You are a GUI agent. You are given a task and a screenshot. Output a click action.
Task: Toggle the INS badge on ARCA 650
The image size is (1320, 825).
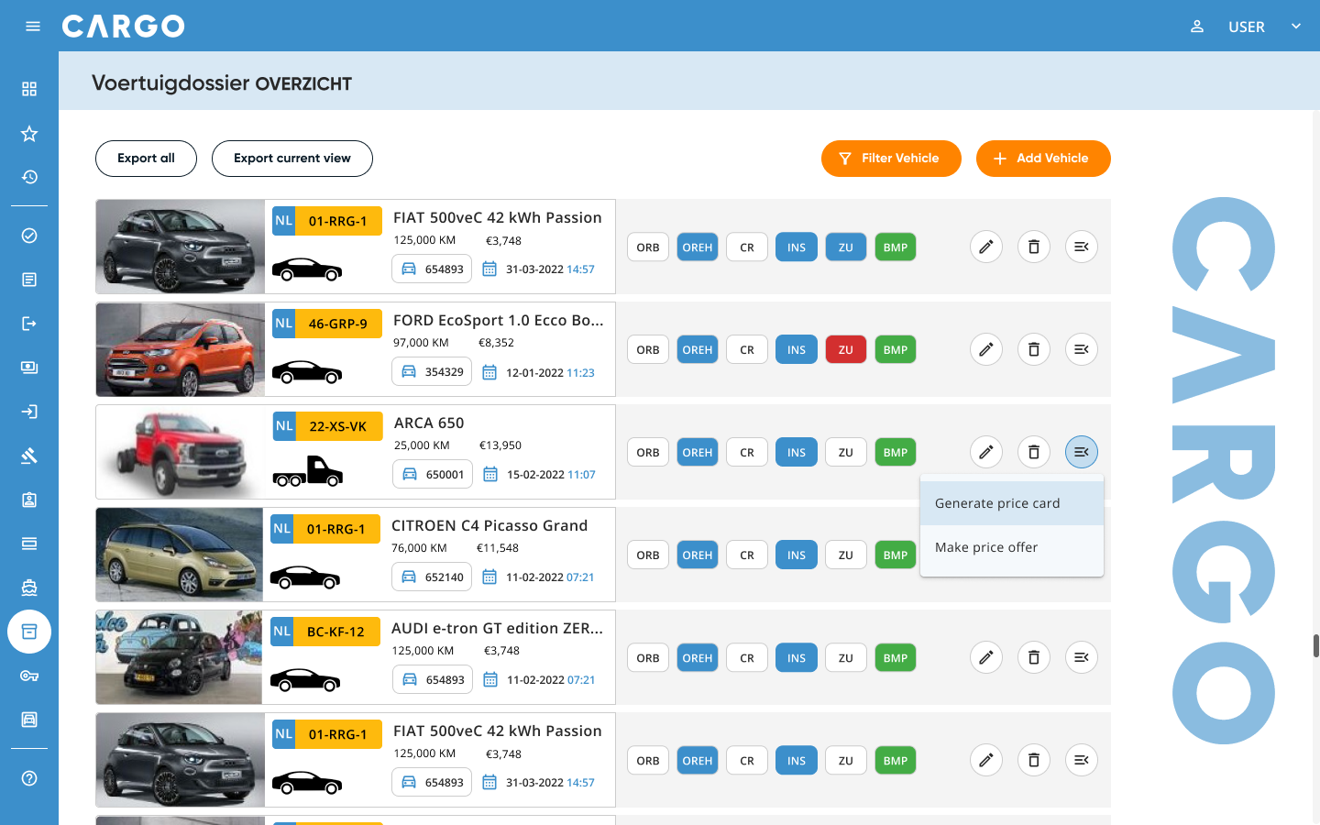coord(796,452)
